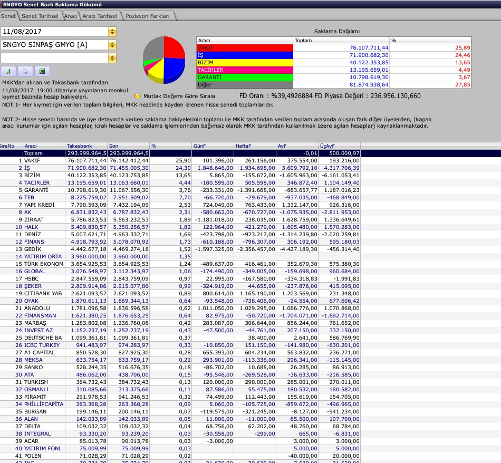Select the MARBAŞ row
The image size is (501, 463).
pyautogui.click(x=180, y=323)
